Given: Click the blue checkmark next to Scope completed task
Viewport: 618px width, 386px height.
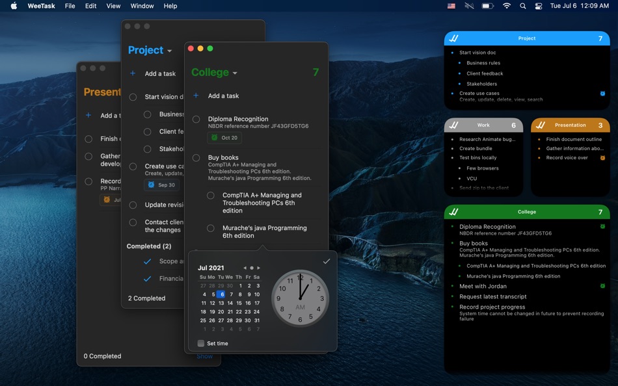Looking at the screenshot, I should tap(148, 261).
